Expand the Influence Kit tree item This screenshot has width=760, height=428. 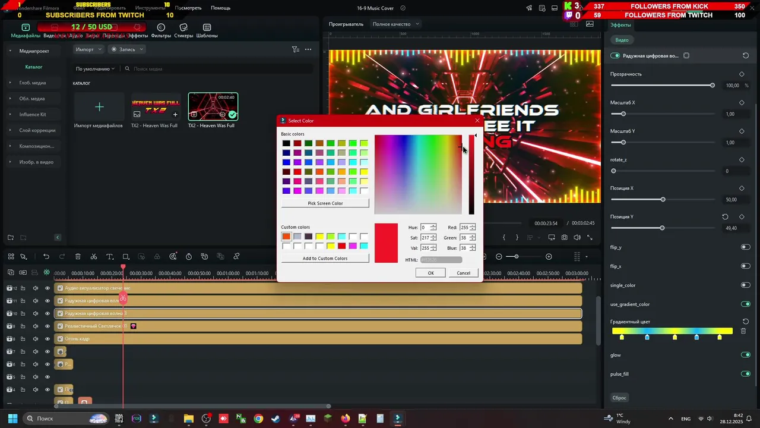coord(10,115)
